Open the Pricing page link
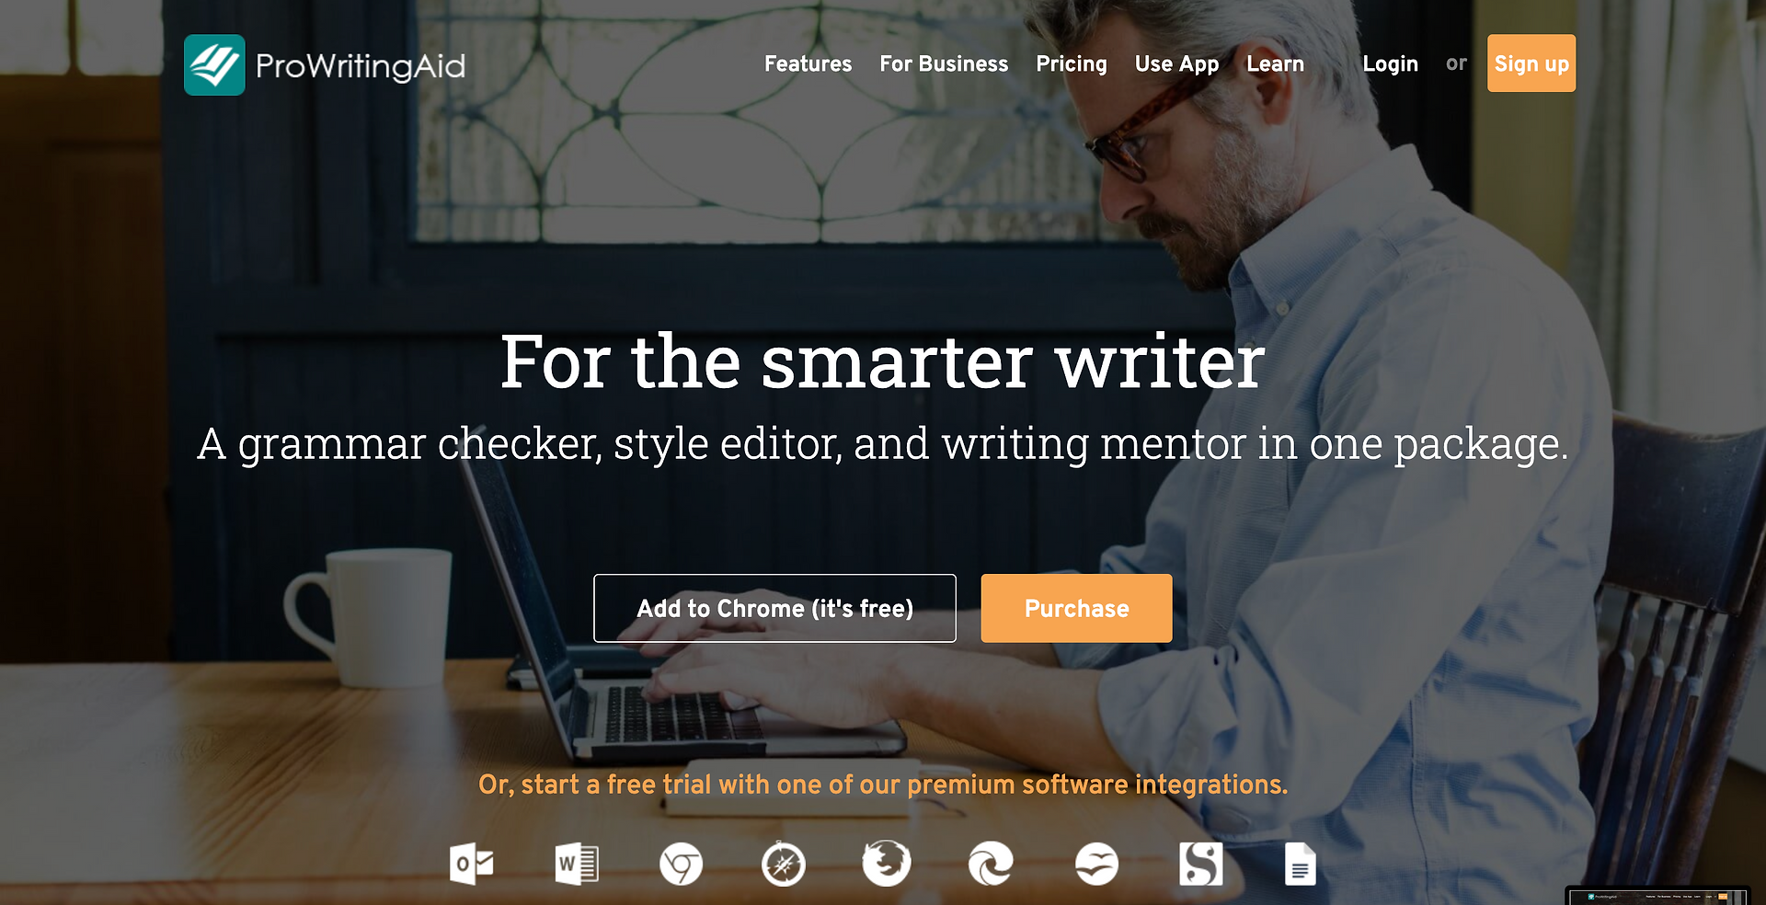Image resolution: width=1766 pixels, height=905 pixels. click(x=1072, y=63)
